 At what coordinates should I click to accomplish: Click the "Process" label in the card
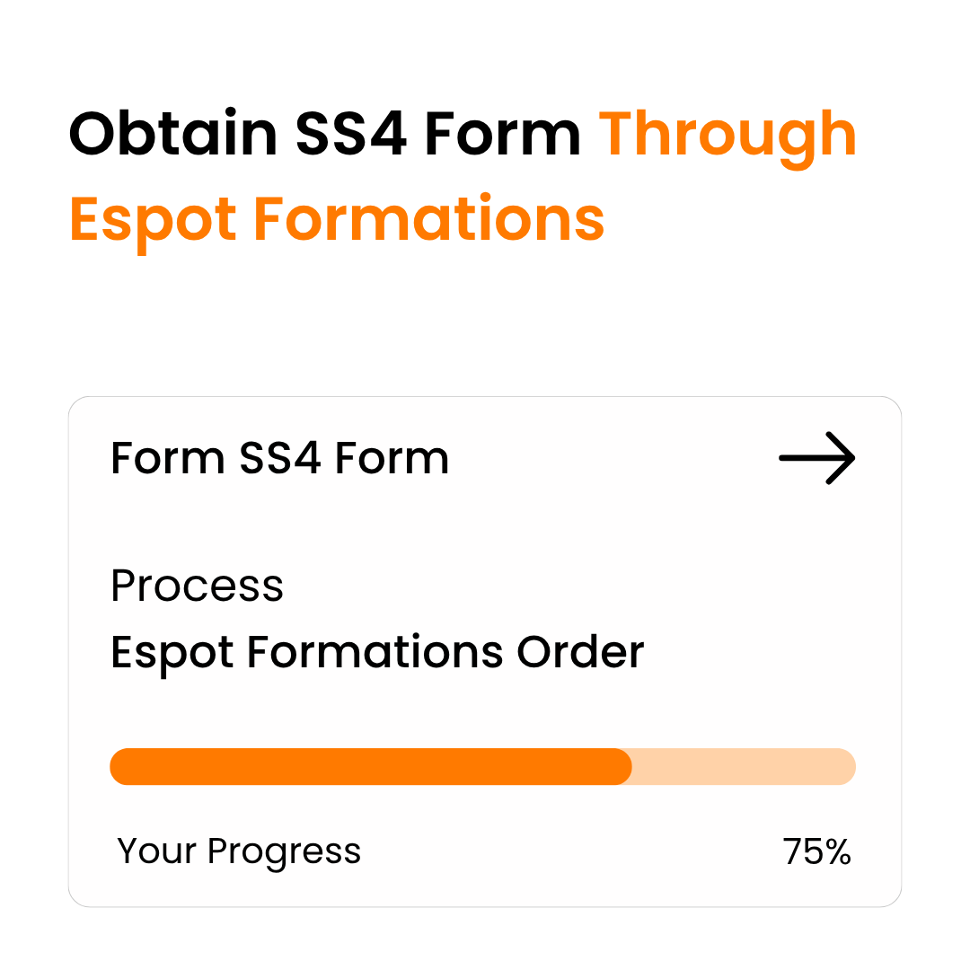pyautogui.click(x=197, y=586)
